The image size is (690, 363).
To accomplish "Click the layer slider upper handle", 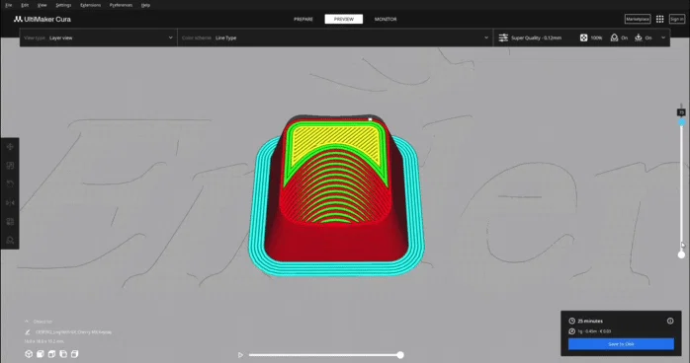I will pyautogui.click(x=681, y=122).
